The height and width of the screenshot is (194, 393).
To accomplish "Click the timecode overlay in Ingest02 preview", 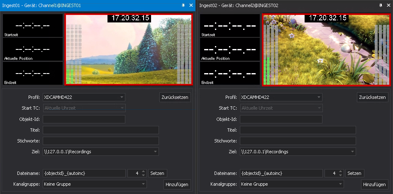I will (x=327, y=18).
